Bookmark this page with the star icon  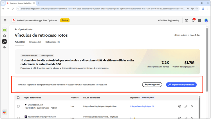tap(197, 9)
